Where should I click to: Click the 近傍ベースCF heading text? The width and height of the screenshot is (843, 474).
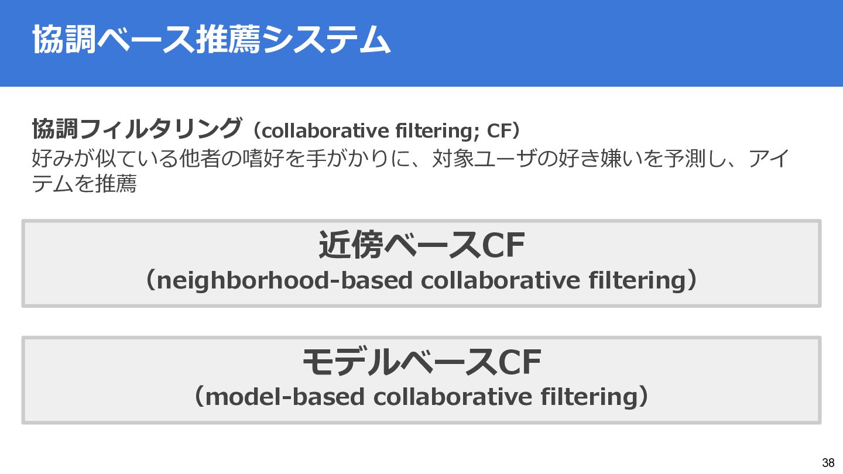click(x=421, y=245)
